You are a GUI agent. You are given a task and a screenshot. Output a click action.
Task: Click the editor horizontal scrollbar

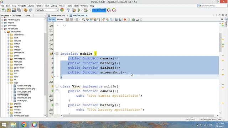(x=139, y=116)
